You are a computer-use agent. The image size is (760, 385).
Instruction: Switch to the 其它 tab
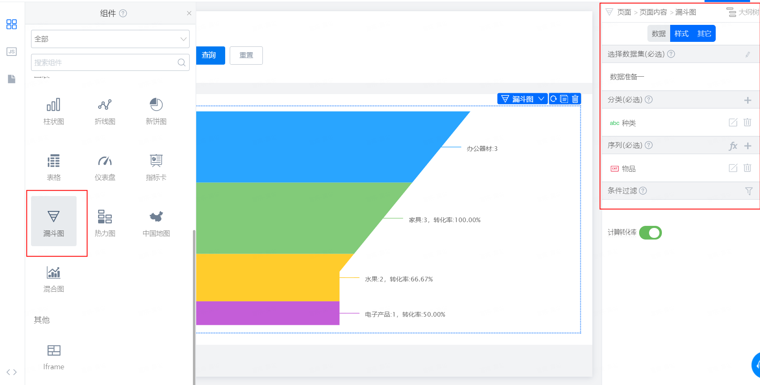(x=704, y=34)
